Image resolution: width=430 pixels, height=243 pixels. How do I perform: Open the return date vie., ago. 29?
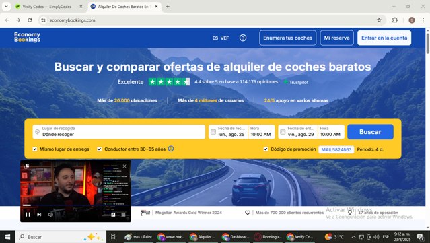point(301,135)
